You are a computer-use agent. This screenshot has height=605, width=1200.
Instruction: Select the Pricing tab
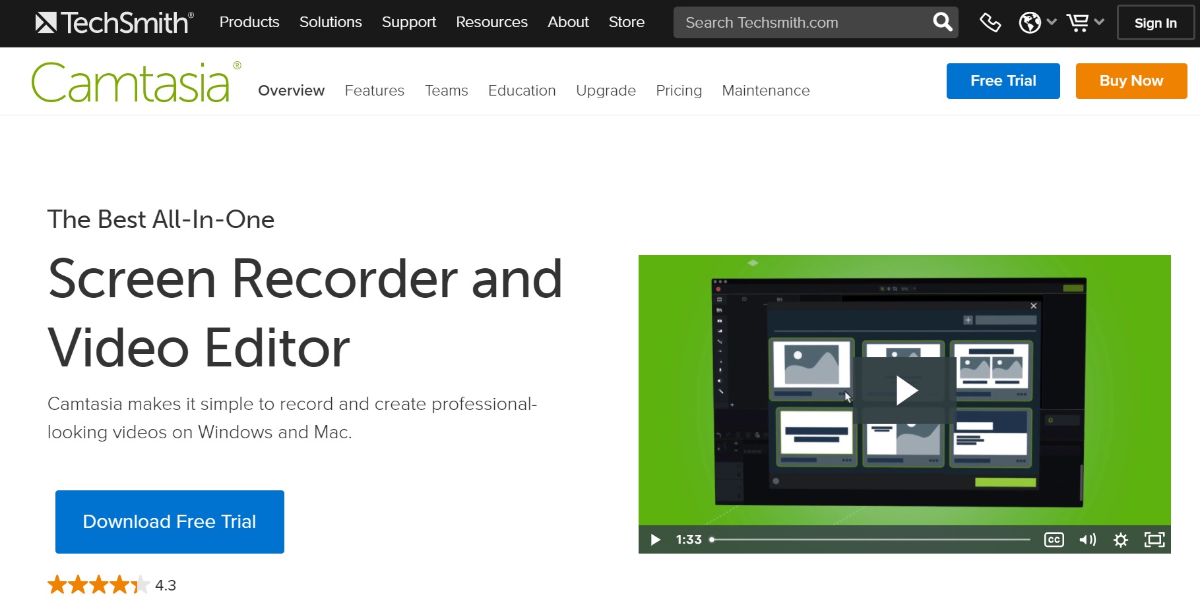[679, 90]
